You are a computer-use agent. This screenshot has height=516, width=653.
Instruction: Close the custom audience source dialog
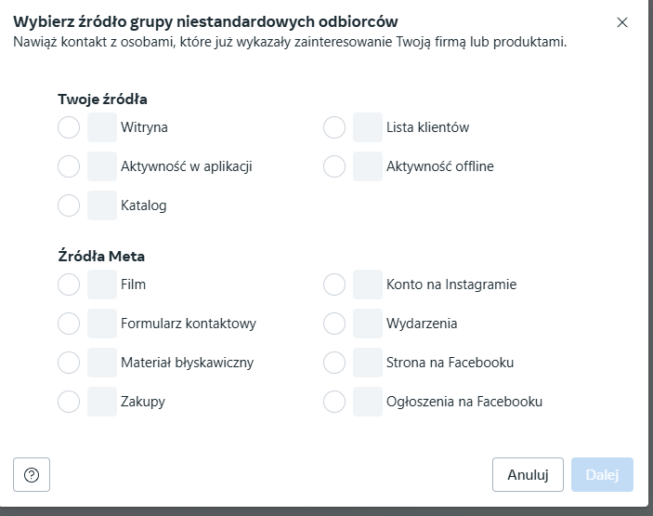pyautogui.click(x=621, y=22)
